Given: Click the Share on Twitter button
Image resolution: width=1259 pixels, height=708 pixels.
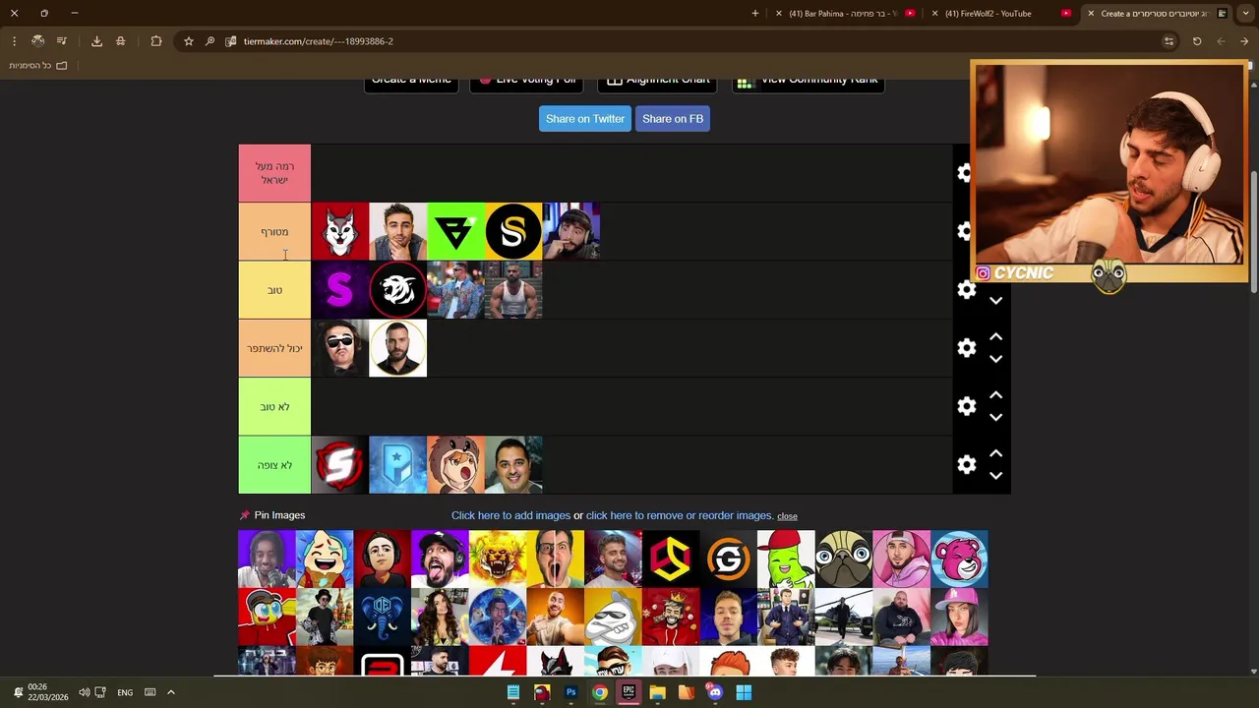Looking at the screenshot, I should click(x=585, y=119).
